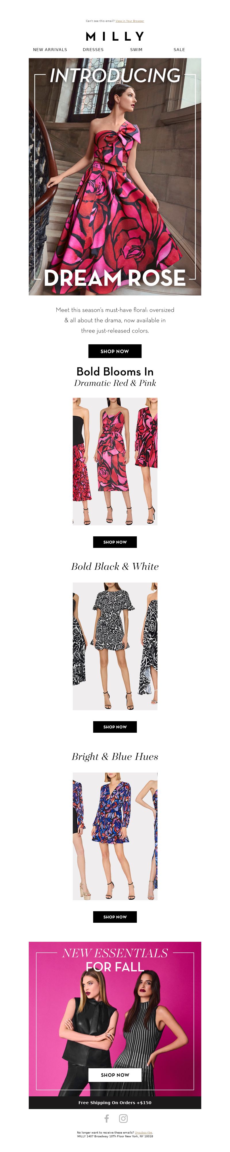This screenshot has width=230, height=1152.
Task: Open the black and white dresses image
Action: (115, 646)
